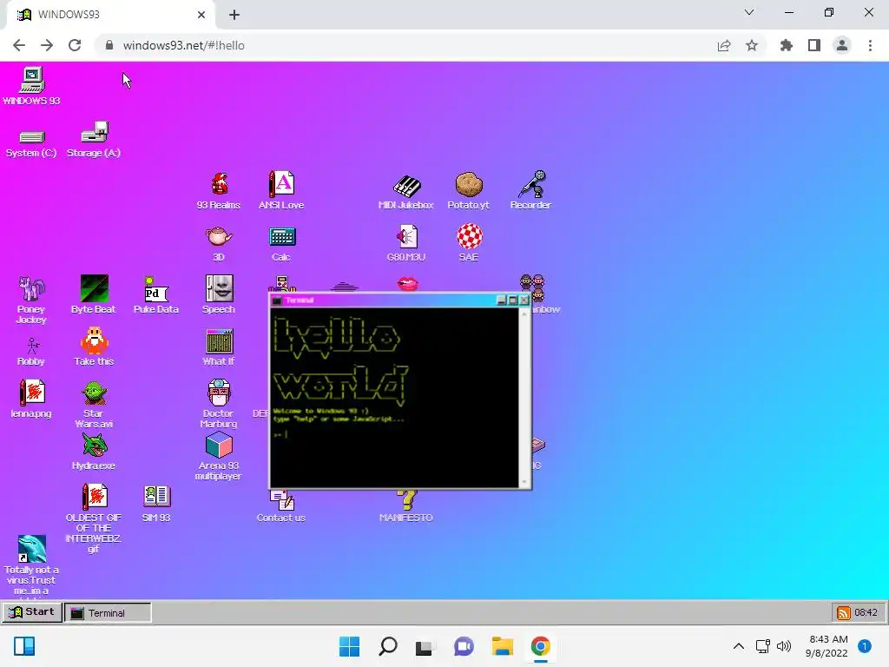Open Chrome profile avatar menu
This screenshot has width=889, height=667.
tap(842, 45)
